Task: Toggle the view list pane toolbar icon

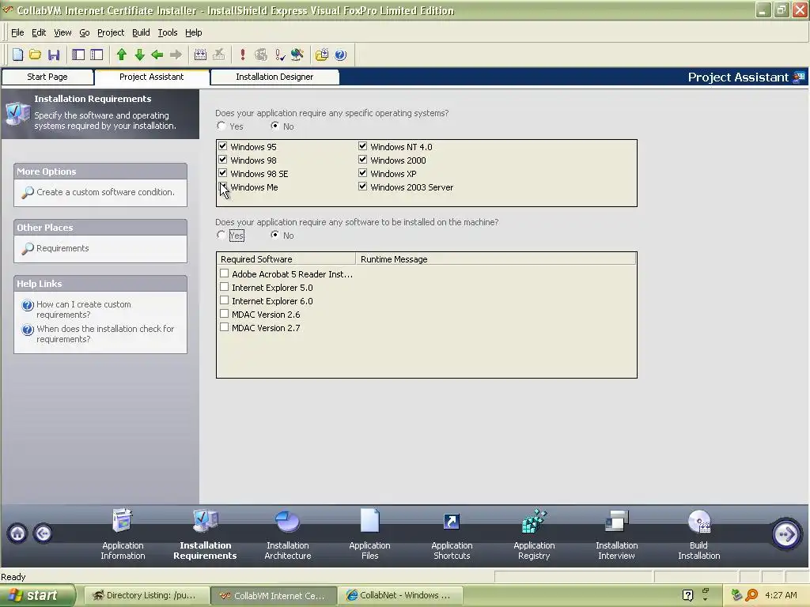Action: click(78, 55)
